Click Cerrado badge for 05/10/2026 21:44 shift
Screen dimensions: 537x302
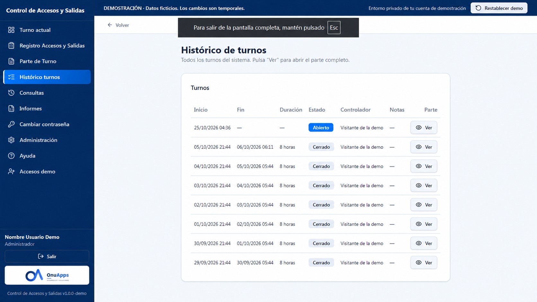click(x=321, y=147)
